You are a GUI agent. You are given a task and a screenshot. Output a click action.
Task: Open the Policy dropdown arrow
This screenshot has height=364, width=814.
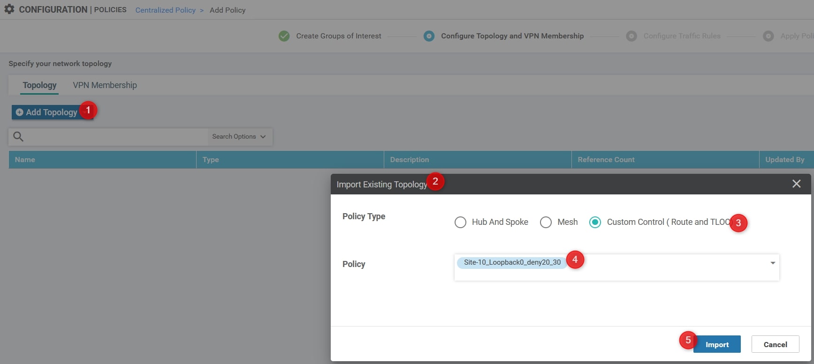click(x=772, y=263)
